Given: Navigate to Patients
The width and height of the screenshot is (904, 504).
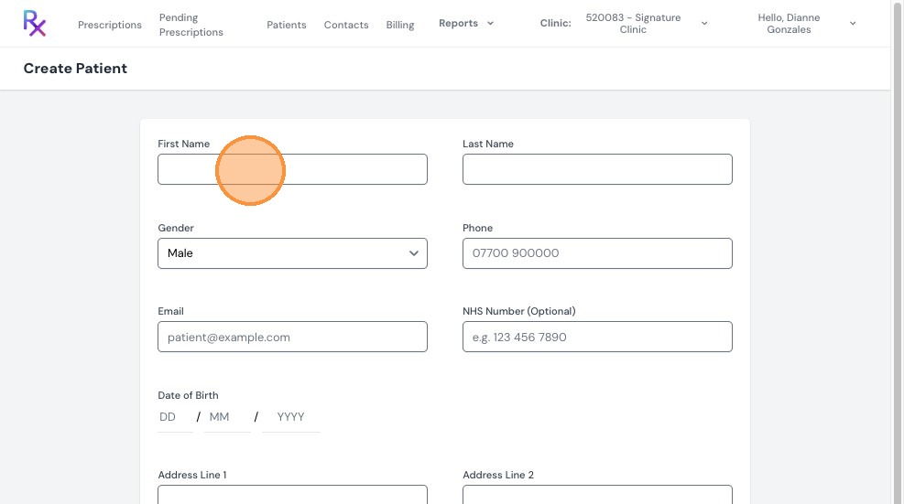Looking at the screenshot, I should [287, 25].
